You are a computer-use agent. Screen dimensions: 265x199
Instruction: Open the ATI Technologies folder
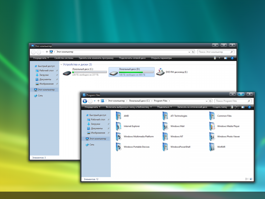pos(175,116)
